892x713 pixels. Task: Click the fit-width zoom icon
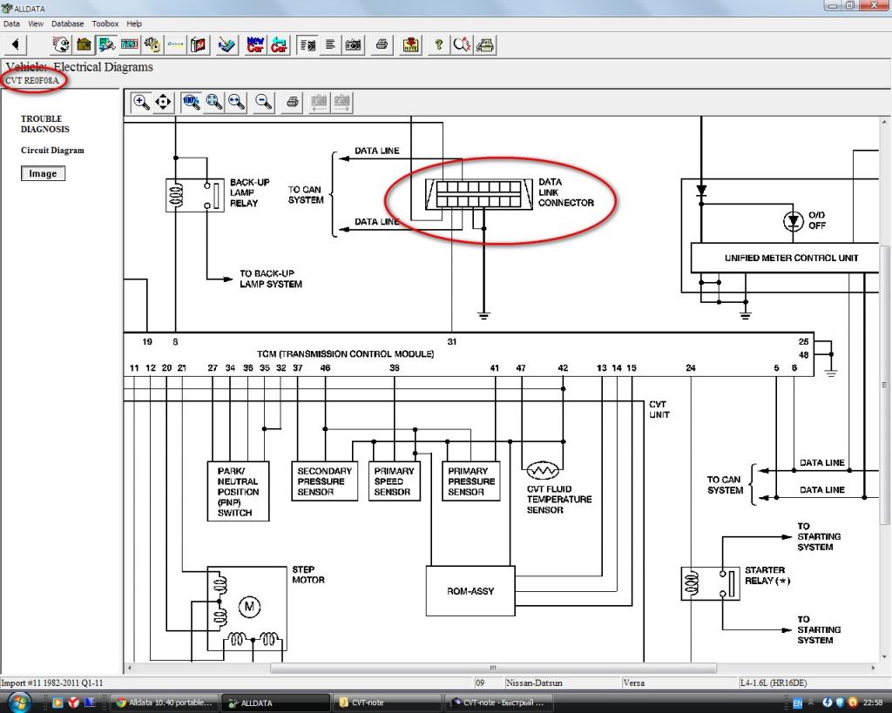(x=236, y=102)
